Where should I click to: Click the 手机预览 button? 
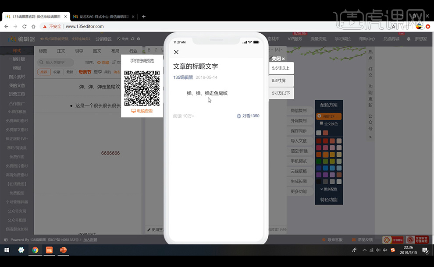pyautogui.click(x=299, y=161)
